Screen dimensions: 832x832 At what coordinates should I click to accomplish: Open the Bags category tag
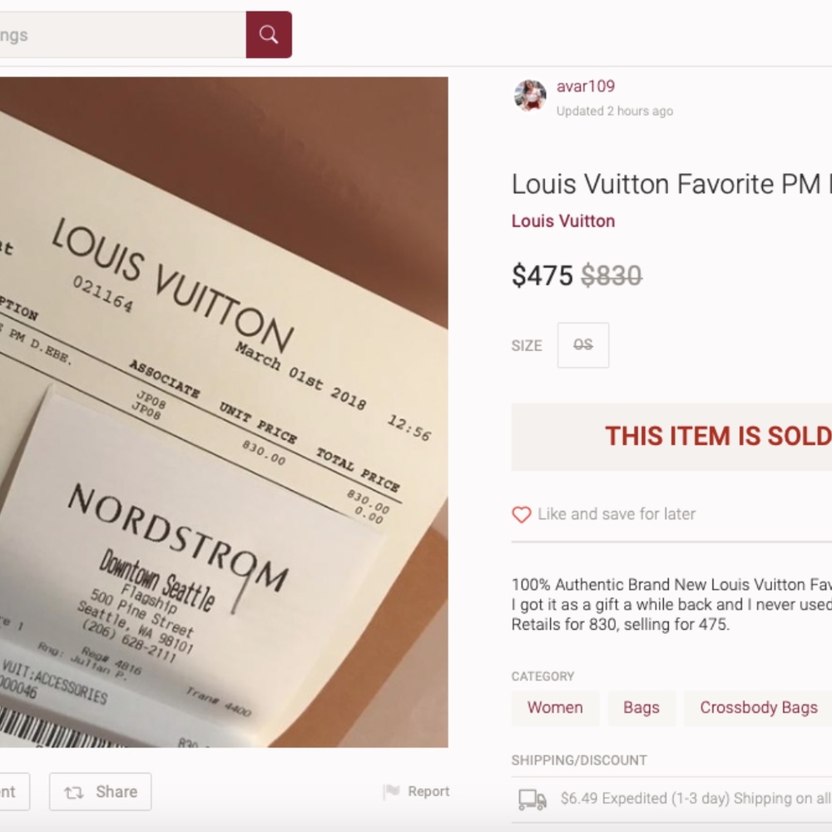[x=641, y=708]
